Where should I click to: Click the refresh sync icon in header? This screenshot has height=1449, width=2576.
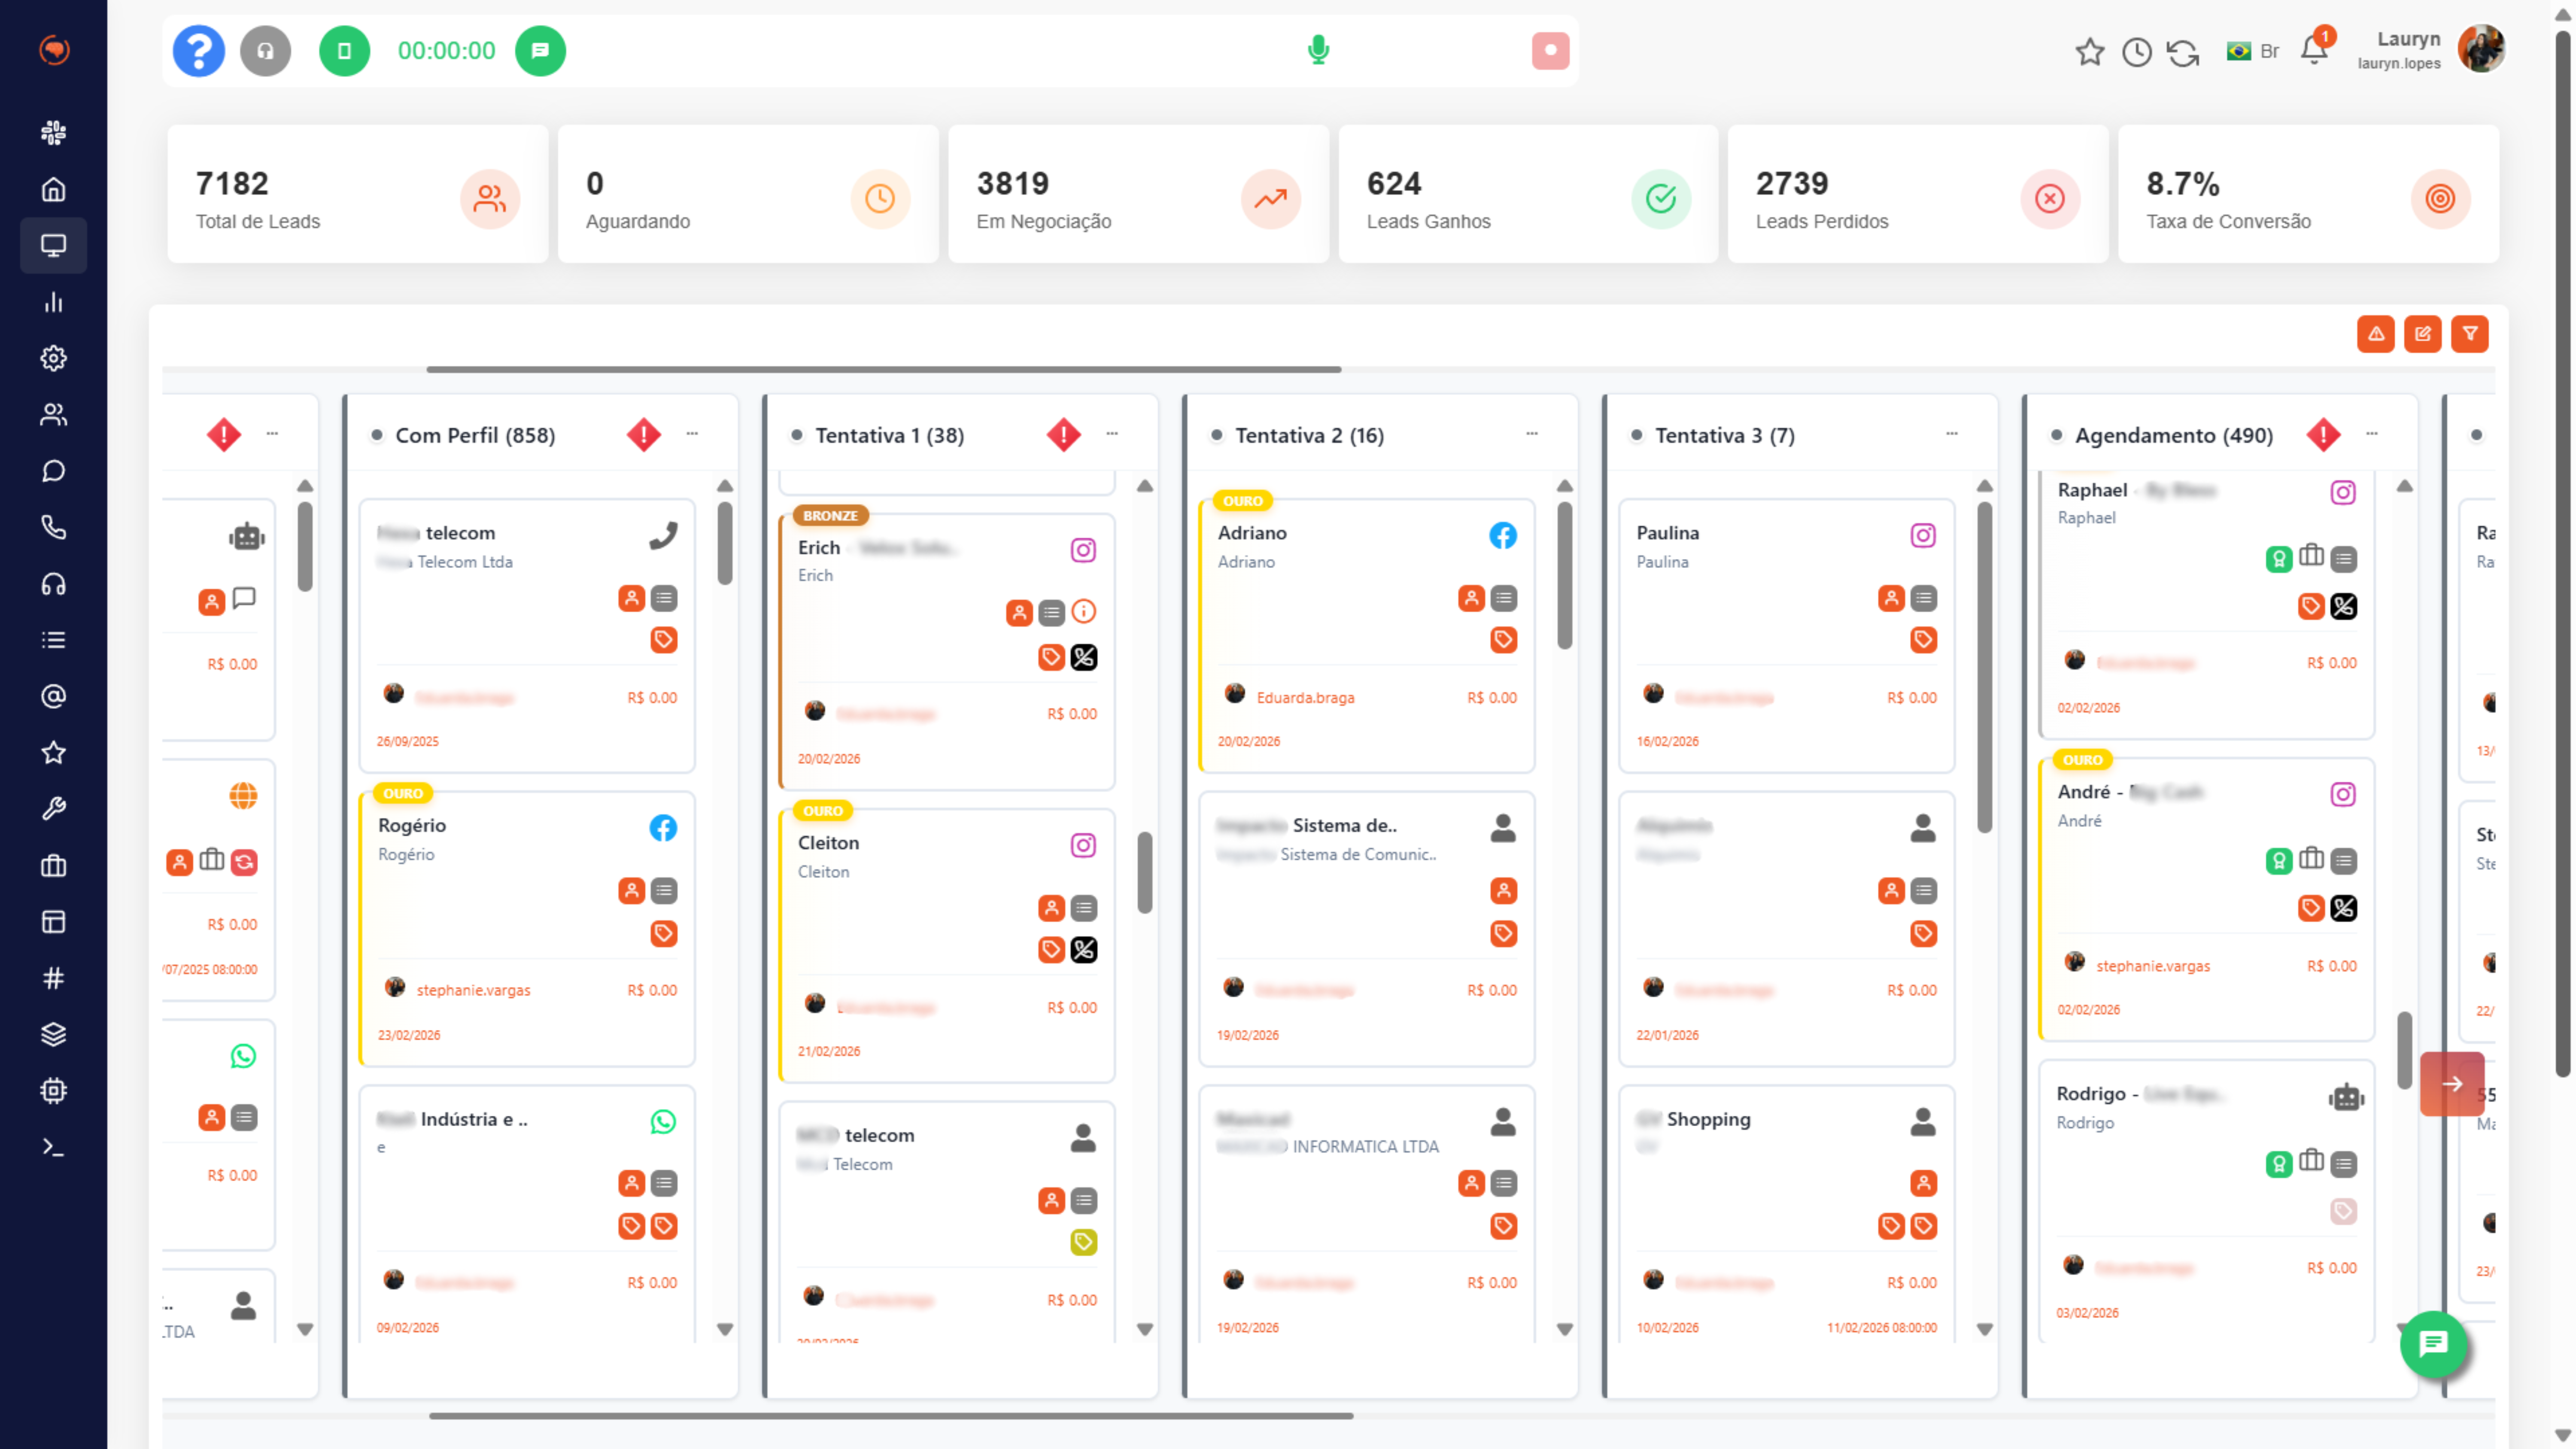[x=2183, y=52]
